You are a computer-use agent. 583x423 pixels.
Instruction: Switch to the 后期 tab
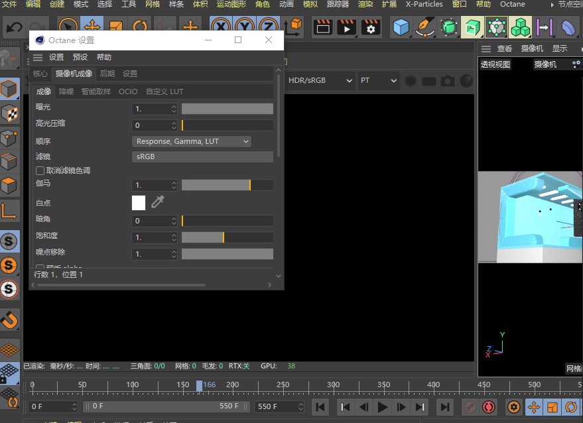(x=107, y=74)
